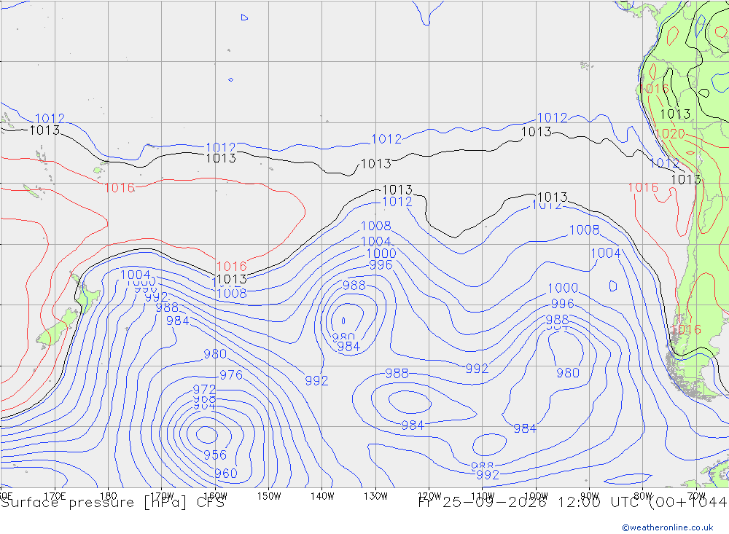The image size is (729, 534).
Task: Click New Zealand's South Island on map
Action: tap(58, 328)
